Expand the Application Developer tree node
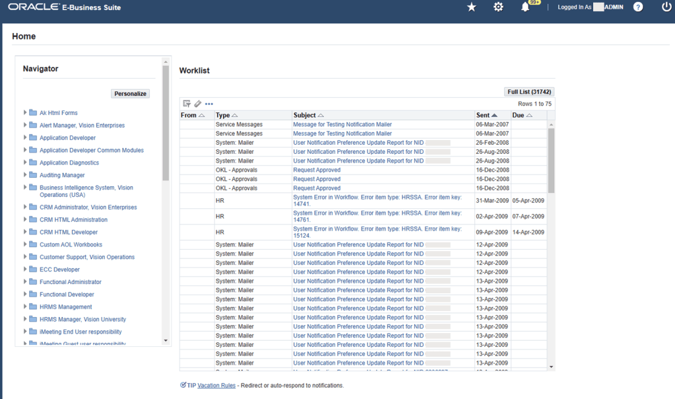 pyautogui.click(x=25, y=137)
